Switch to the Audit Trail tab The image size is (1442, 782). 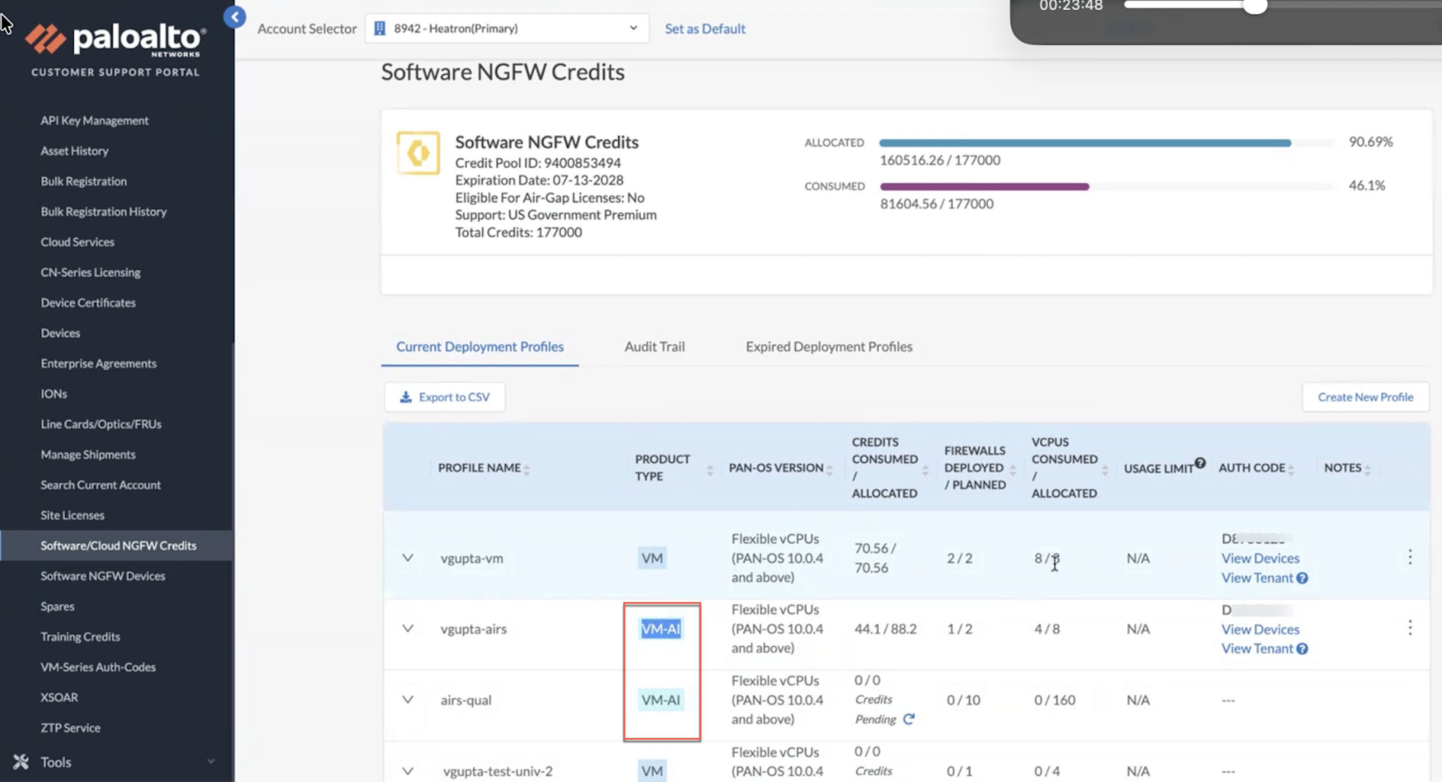[x=654, y=346]
